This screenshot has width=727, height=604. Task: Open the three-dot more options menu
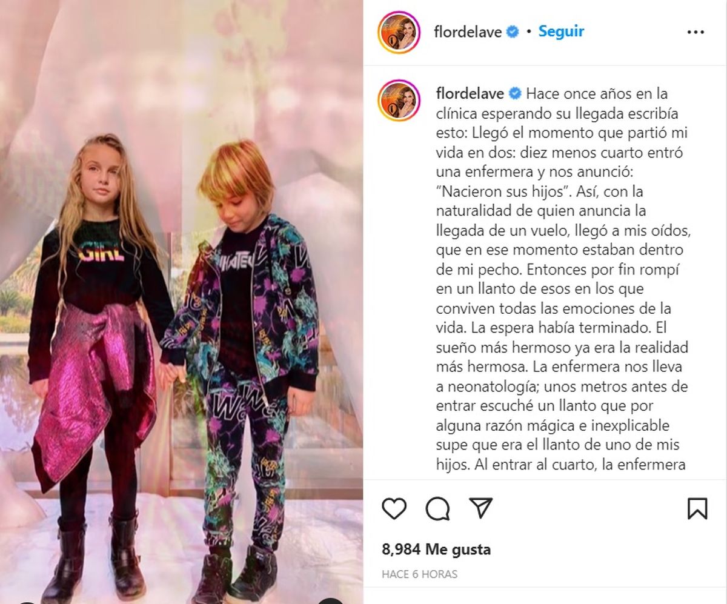pyautogui.click(x=695, y=32)
